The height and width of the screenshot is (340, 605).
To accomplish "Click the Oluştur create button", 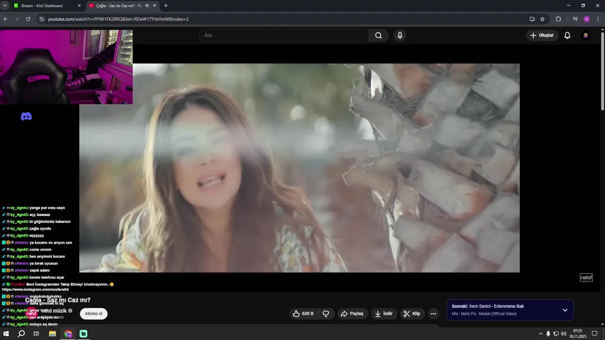I will (x=542, y=35).
